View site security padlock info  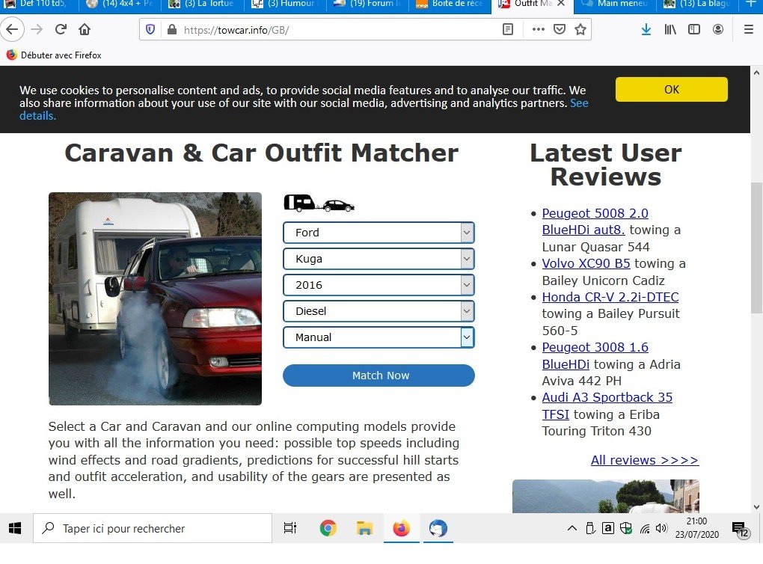pyautogui.click(x=172, y=30)
